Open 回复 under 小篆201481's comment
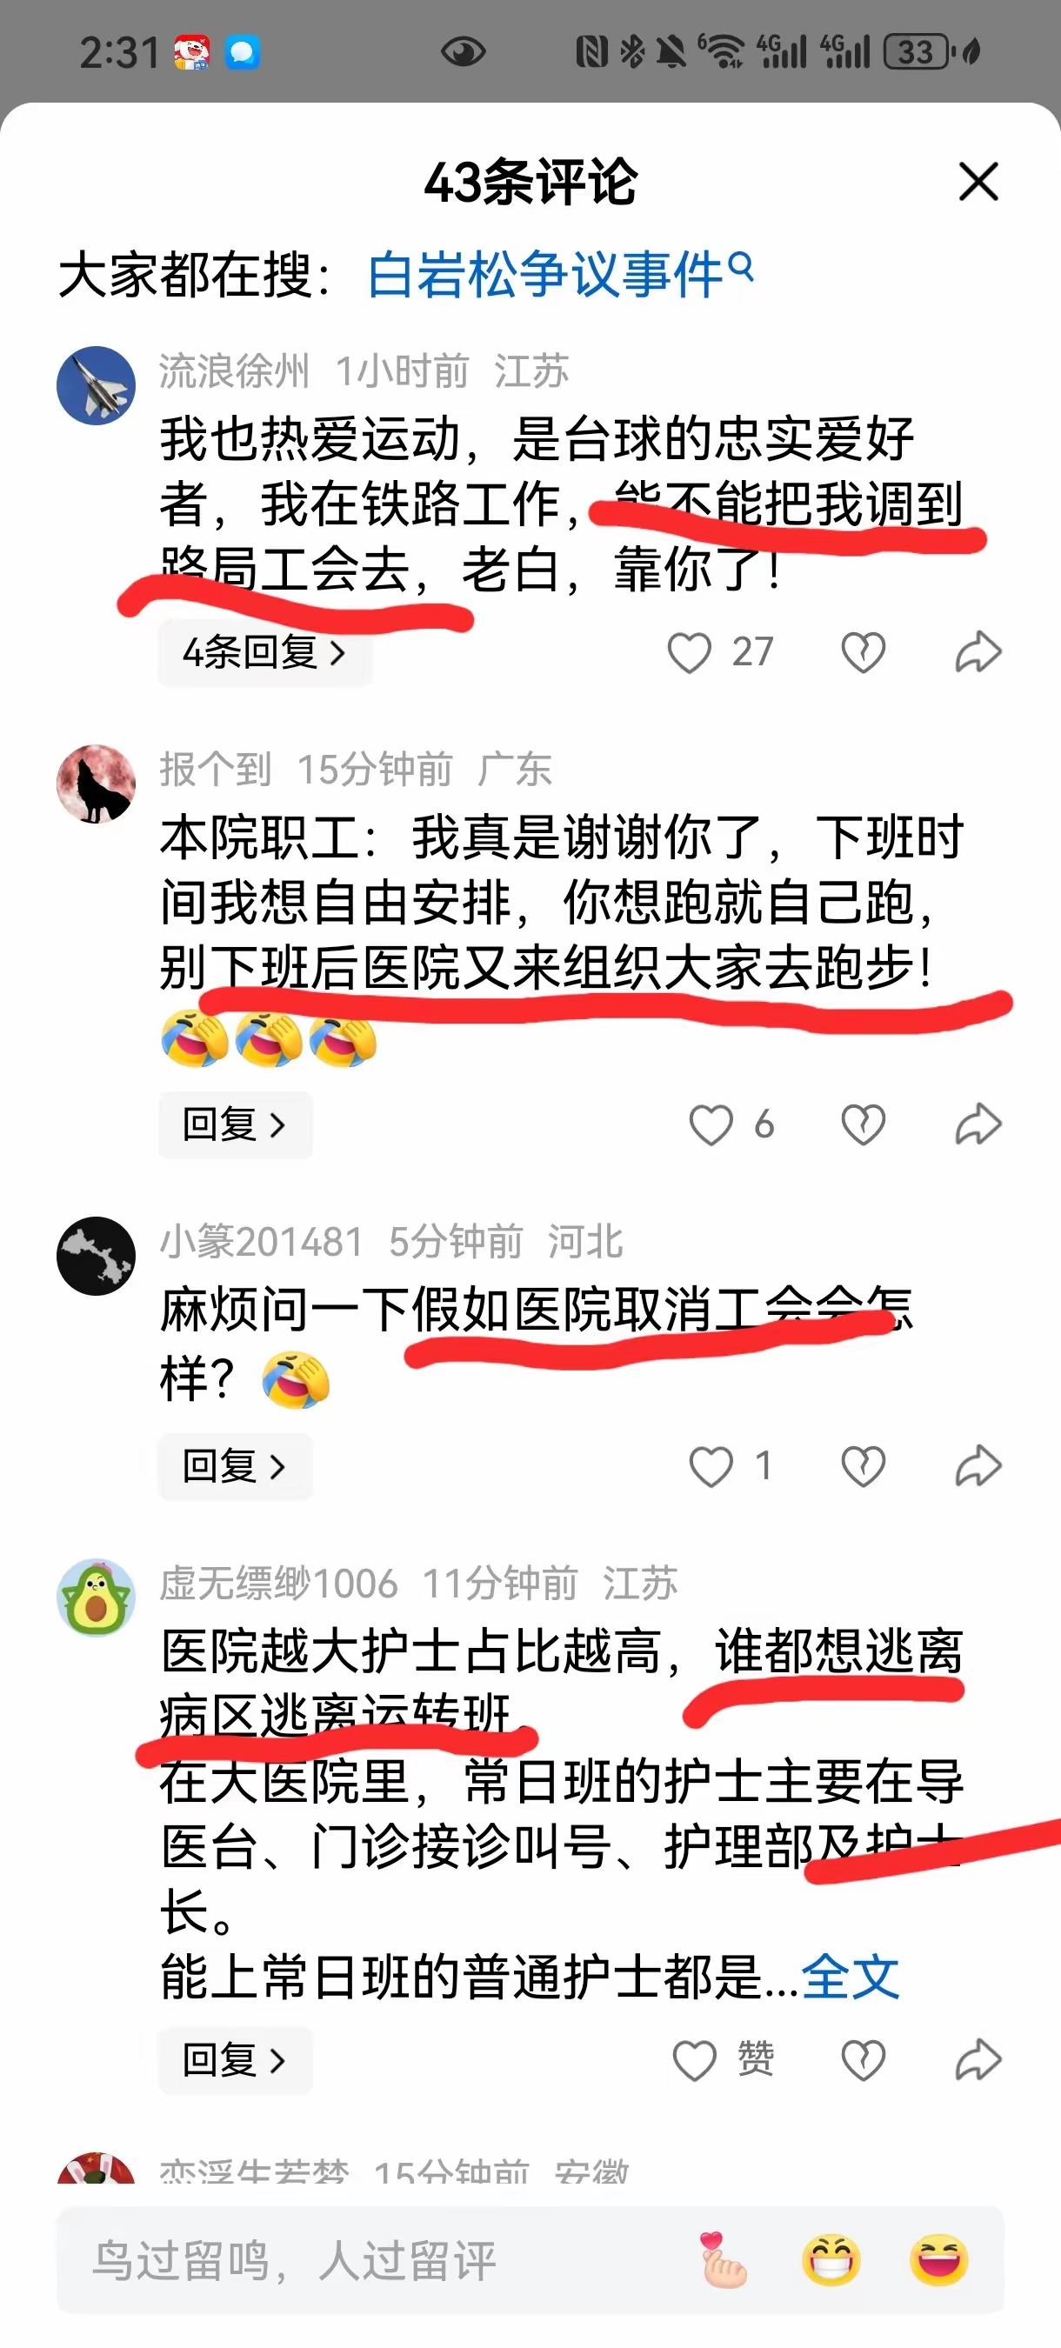 point(235,1466)
